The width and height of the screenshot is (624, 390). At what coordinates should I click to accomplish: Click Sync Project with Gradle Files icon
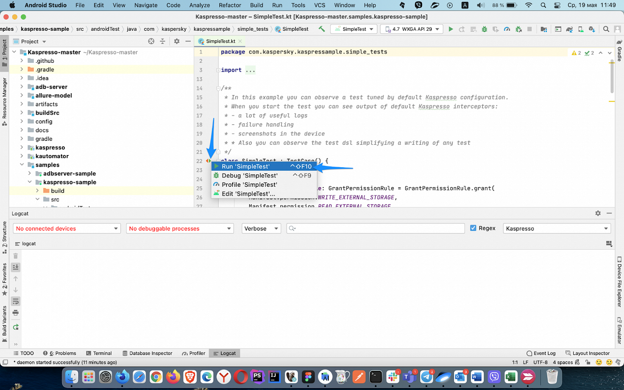coord(569,29)
